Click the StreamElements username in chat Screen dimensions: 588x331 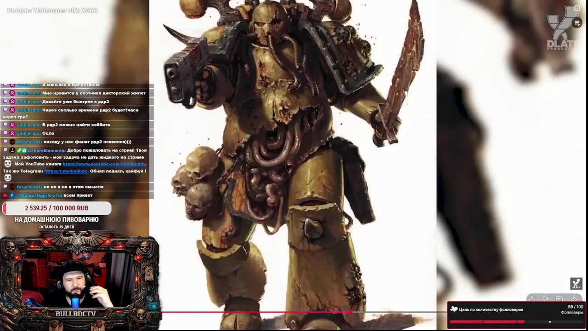[x=46, y=150]
